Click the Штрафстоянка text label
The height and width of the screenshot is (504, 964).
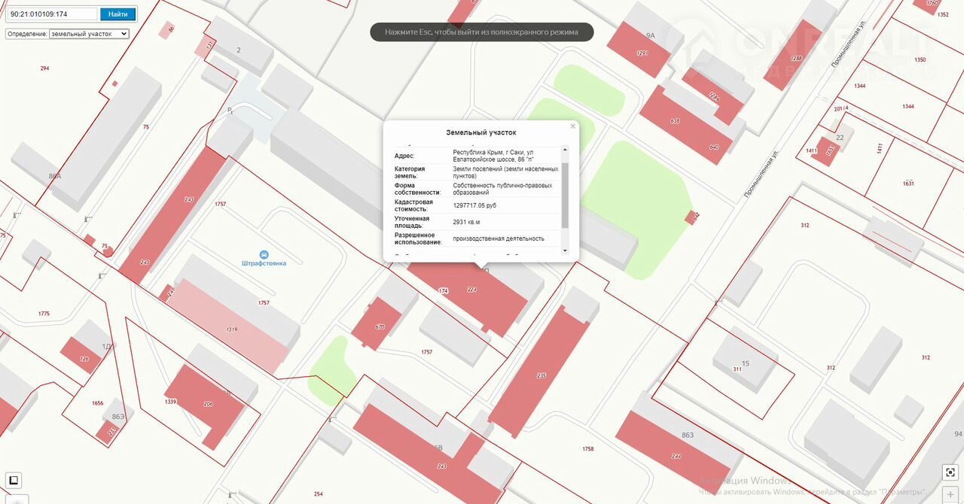click(x=264, y=263)
